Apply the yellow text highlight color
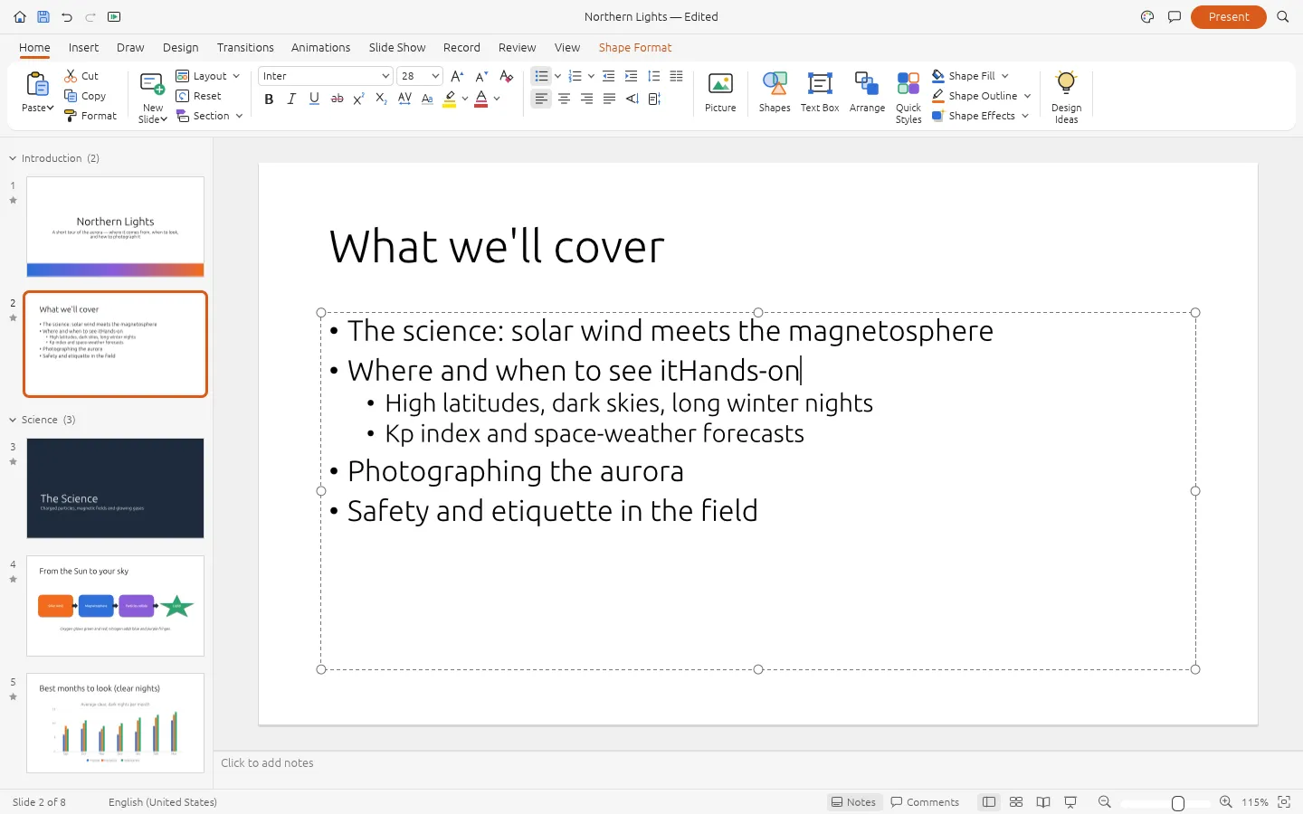The width and height of the screenshot is (1303, 814). point(450,99)
